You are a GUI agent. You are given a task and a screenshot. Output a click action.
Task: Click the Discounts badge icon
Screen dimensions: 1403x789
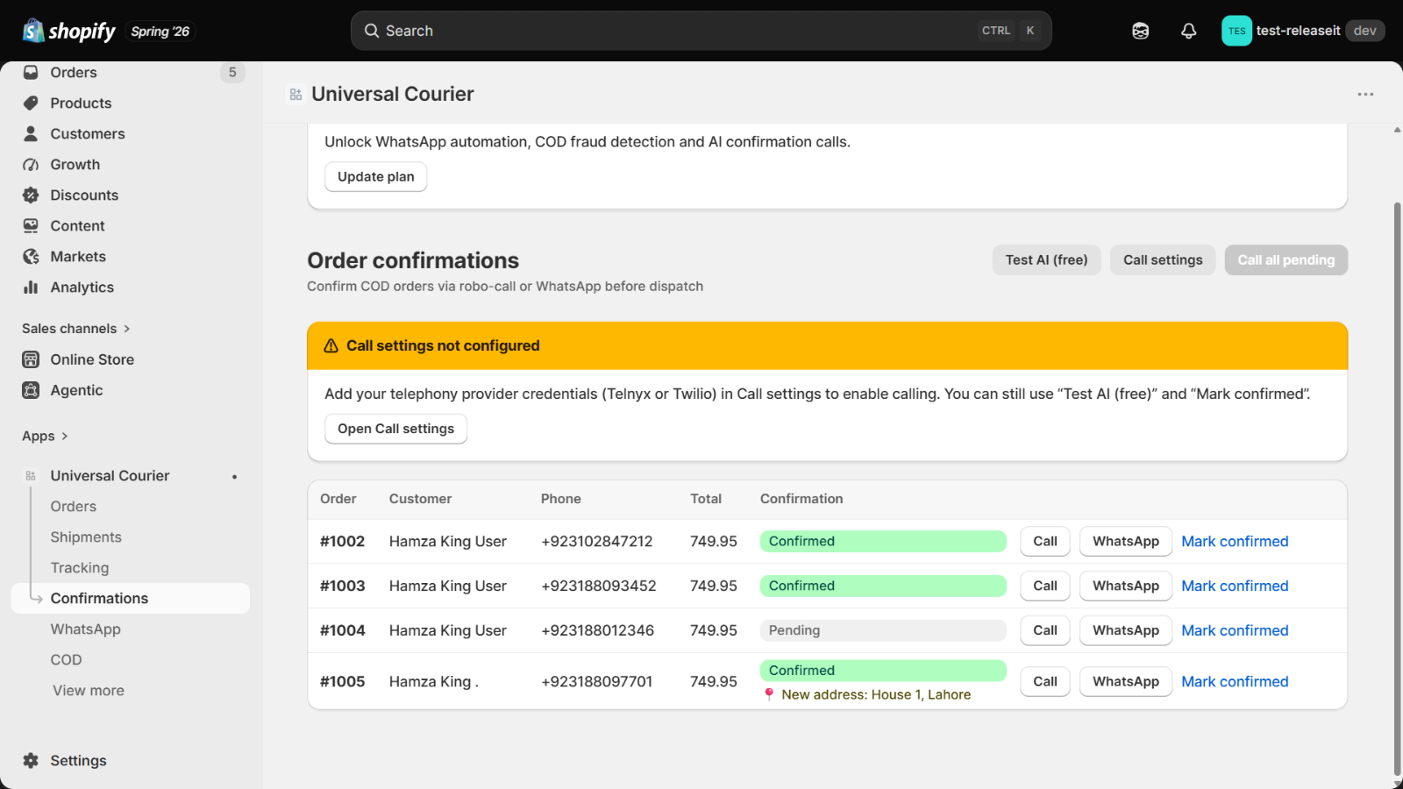(31, 195)
